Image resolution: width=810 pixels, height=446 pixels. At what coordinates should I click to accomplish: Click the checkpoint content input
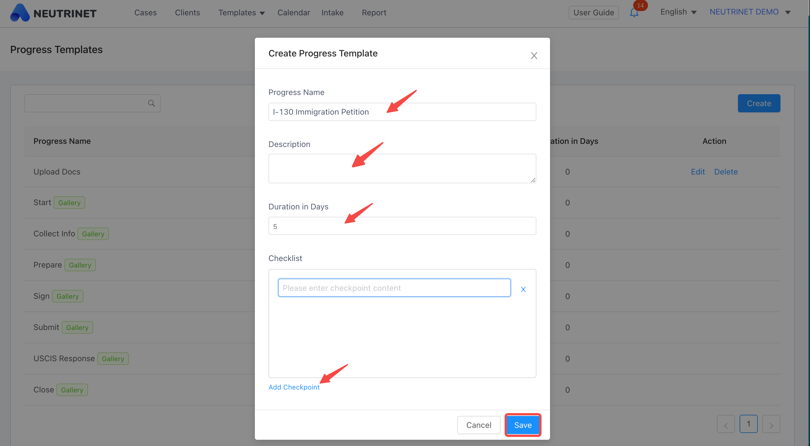(x=394, y=288)
